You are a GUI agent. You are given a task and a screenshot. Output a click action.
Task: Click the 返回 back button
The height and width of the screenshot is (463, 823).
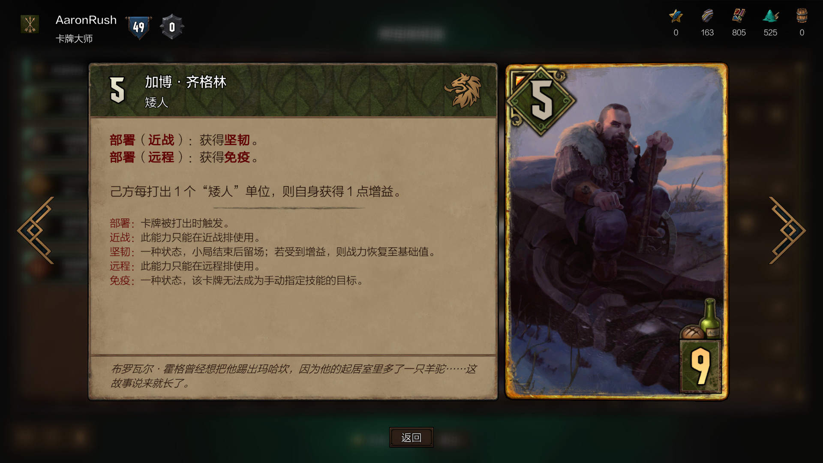pos(411,437)
